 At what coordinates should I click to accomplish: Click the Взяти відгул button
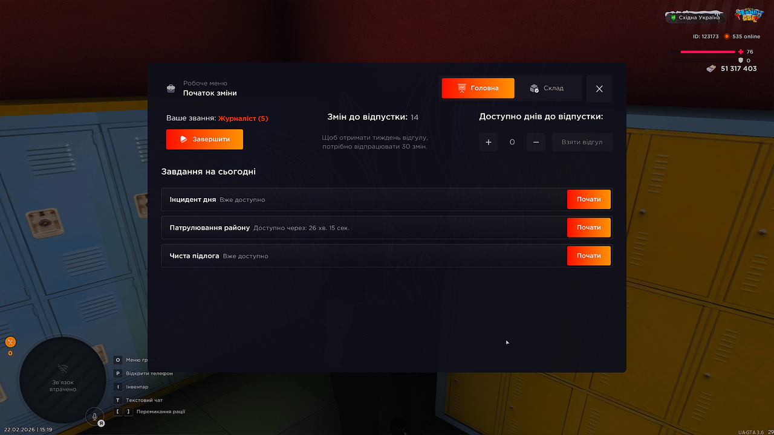click(x=582, y=142)
